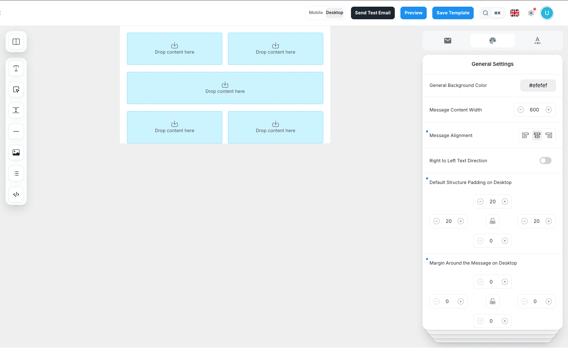Select the List block tool
The image size is (568, 348).
pyautogui.click(x=16, y=173)
